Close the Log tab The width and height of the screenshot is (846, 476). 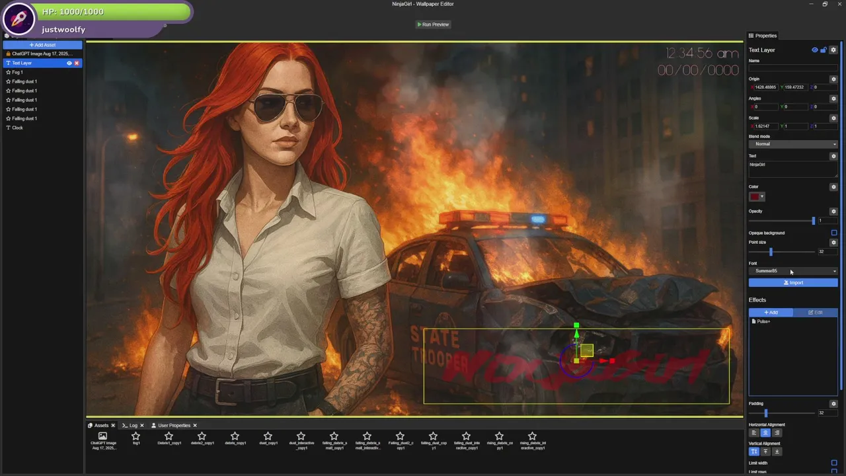point(141,426)
